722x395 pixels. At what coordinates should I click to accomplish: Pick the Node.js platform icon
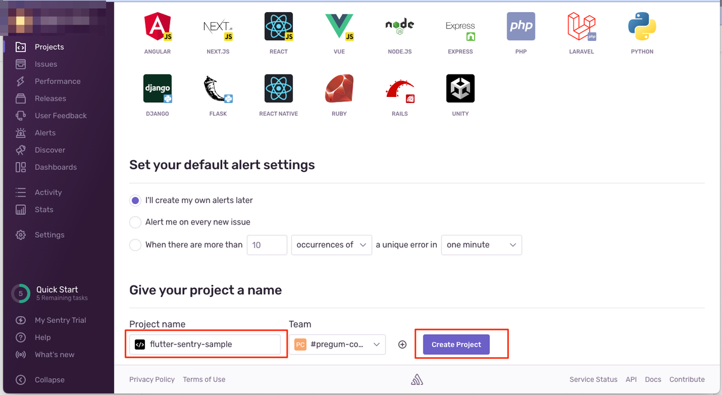399,27
